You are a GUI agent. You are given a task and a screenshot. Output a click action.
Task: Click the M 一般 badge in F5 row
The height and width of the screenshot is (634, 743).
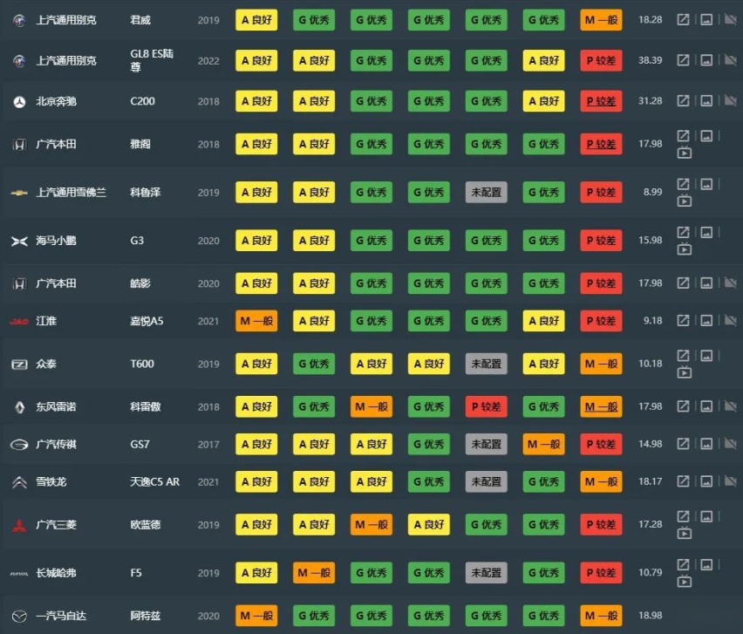pos(314,573)
